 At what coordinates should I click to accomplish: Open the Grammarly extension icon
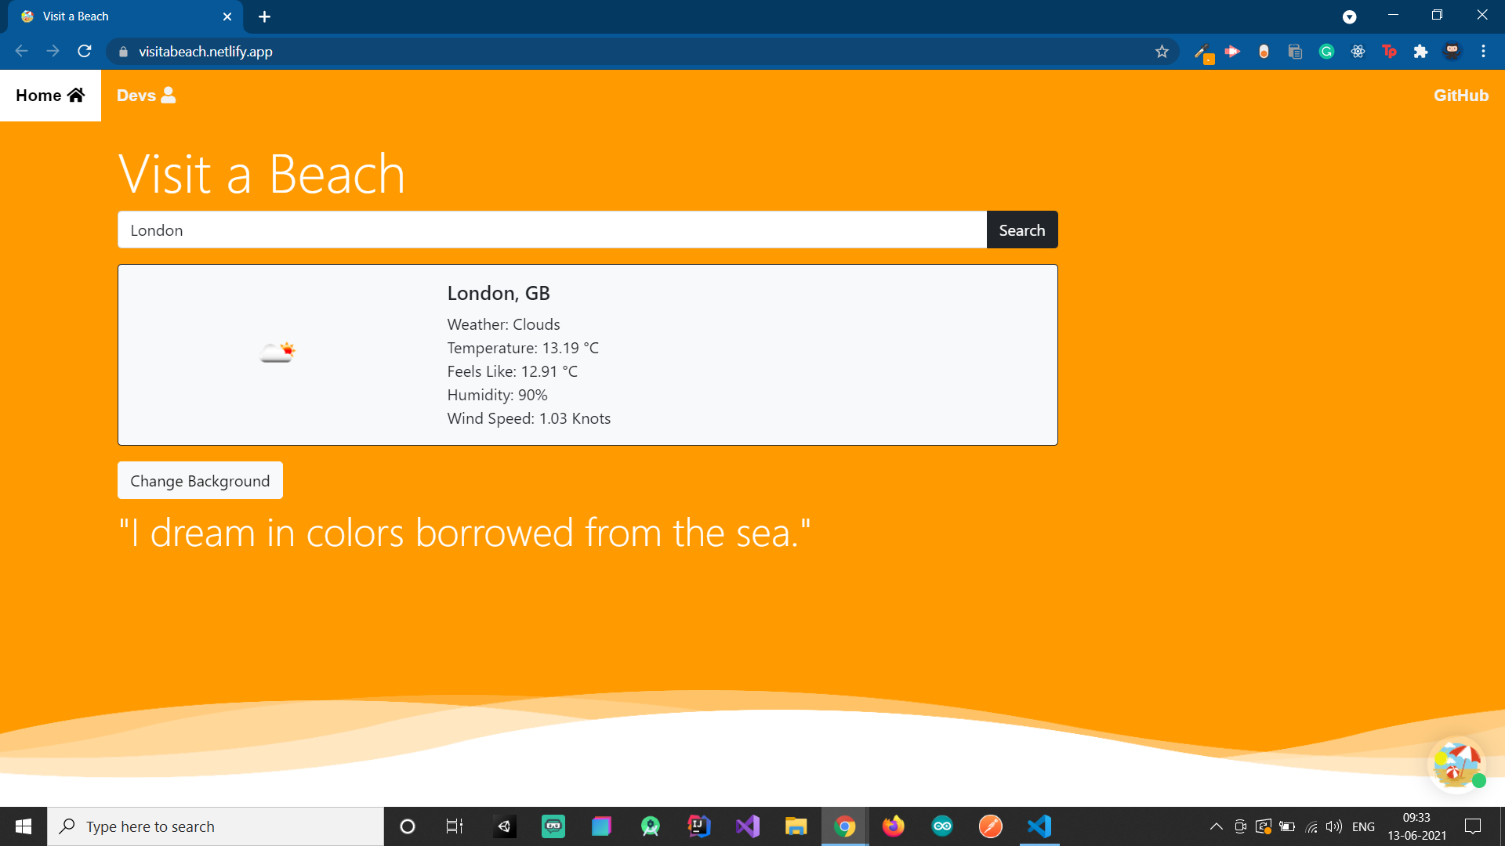click(x=1326, y=52)
